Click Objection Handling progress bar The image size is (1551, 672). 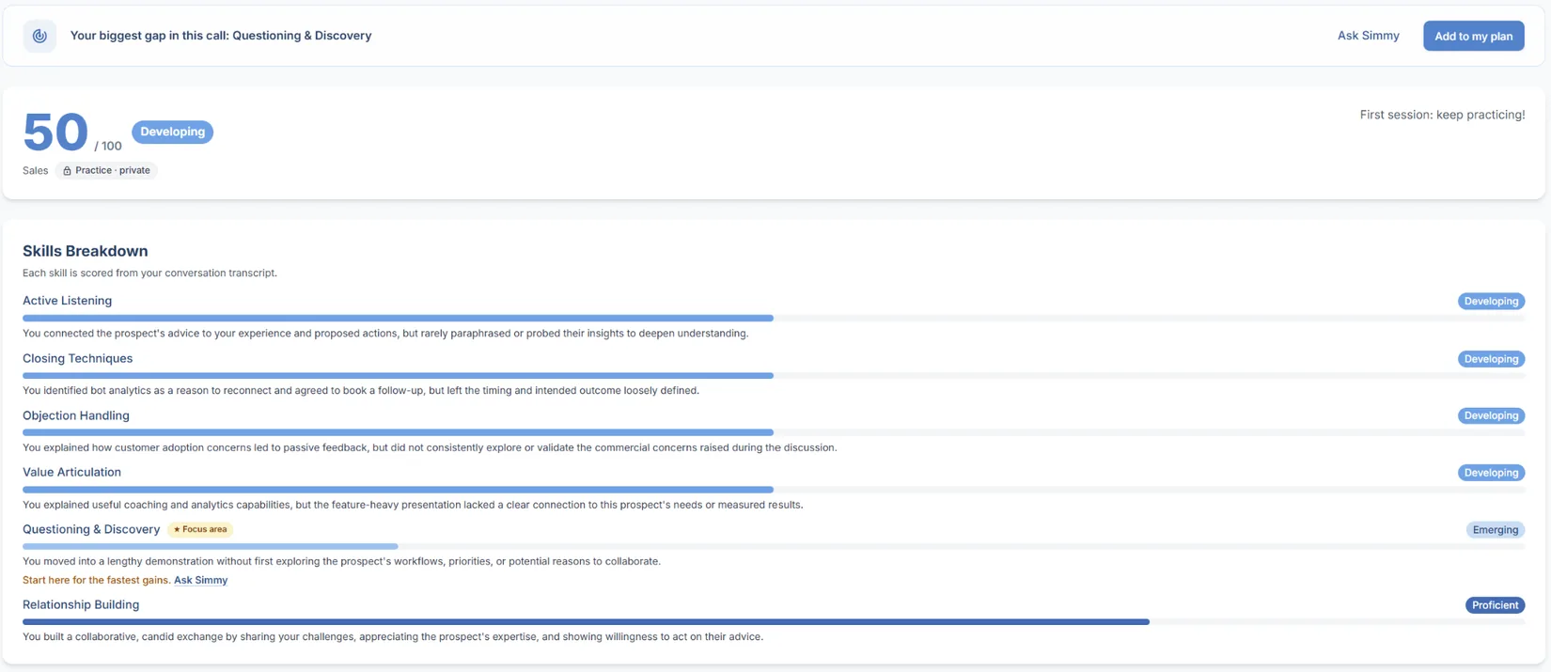pos(774,432)
